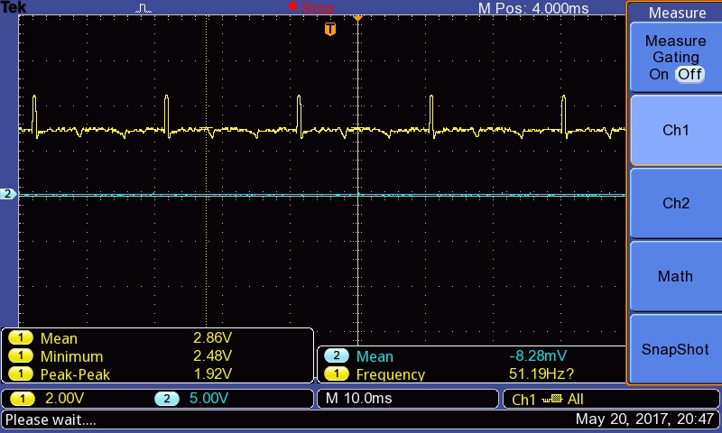Screen dimensions: 722x433
Task: Click the 2.00V vertical scale readout
Action: tap(64, 398)
